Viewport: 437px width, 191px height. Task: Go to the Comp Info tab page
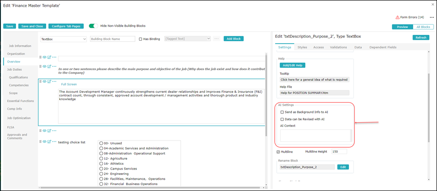coord(14,109)
